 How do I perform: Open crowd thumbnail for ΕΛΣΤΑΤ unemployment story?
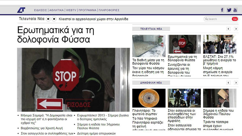(220, 44)
